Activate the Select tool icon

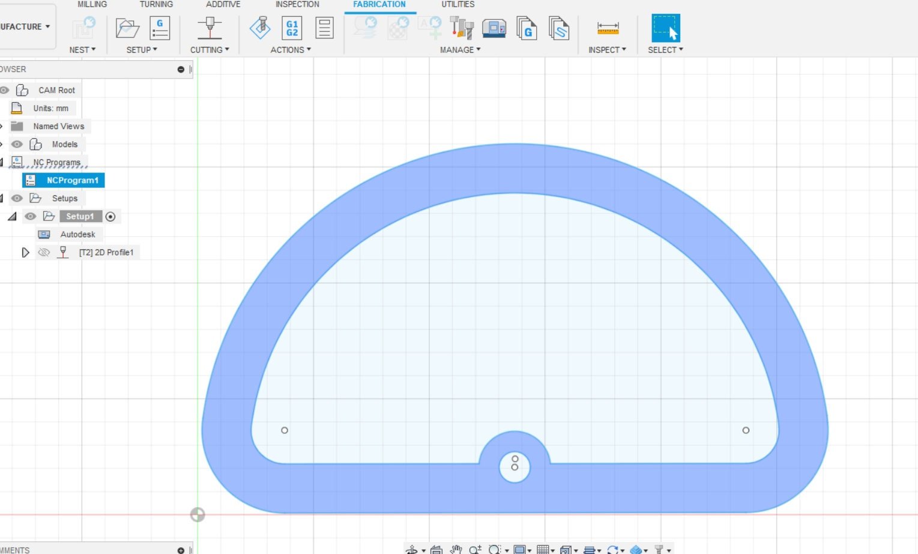(x=666, y=28)
